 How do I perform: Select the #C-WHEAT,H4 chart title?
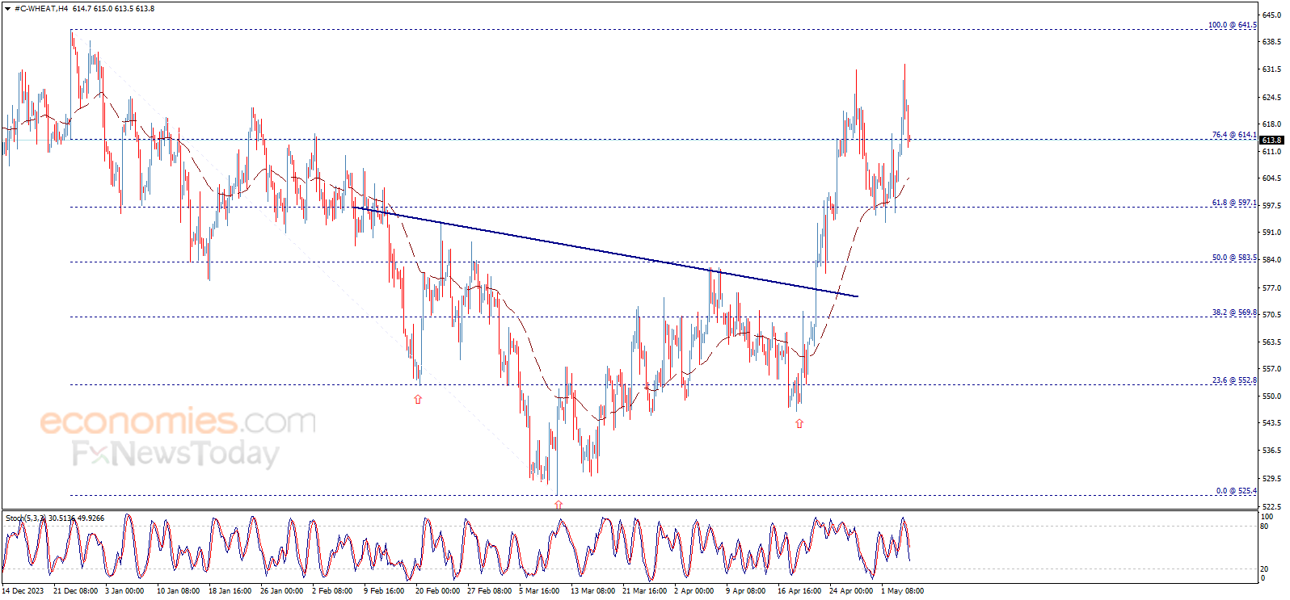41,8
